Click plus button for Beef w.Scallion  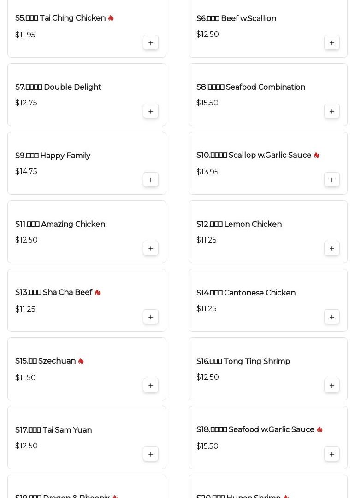[332, 43]
